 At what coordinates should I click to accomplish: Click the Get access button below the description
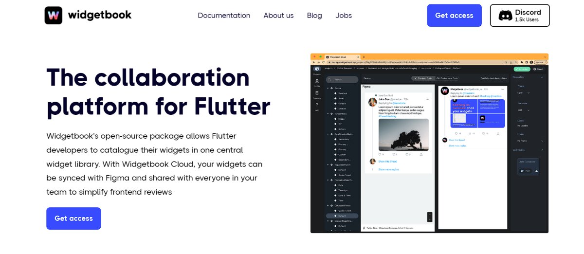click(73, 218)
